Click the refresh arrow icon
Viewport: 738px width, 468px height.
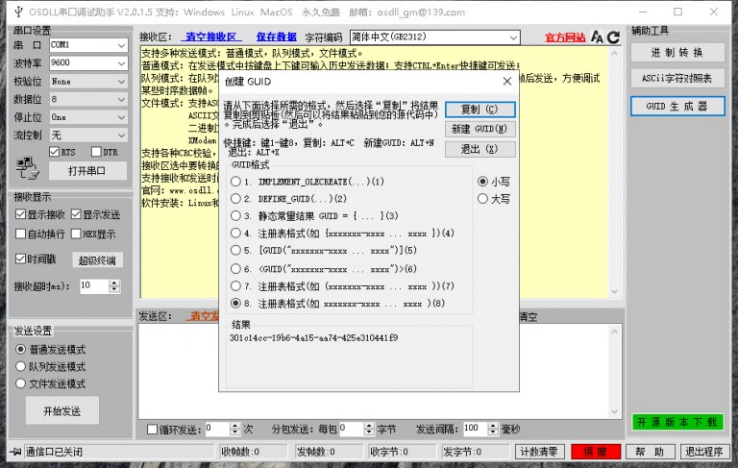pos(613,37)
